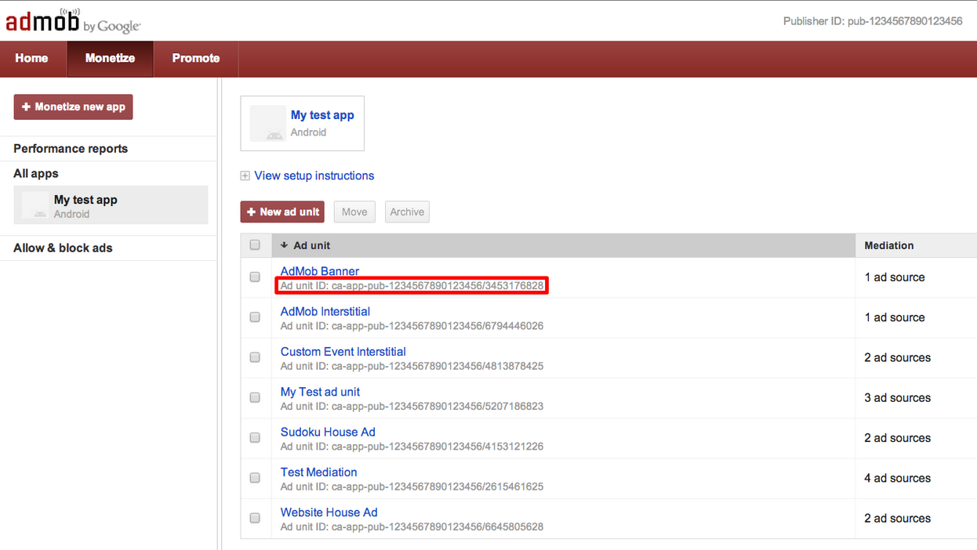
Task: Expand the View setup instructions plus icon
Action: click(x=245, y=176)
